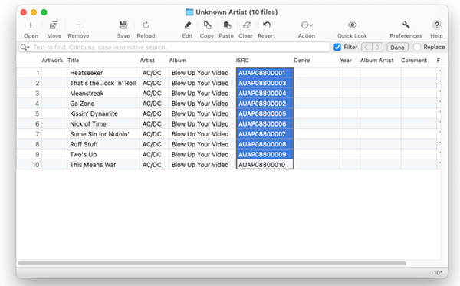Screen dimensions: 460x286
Task: Open the Action dropdown menu
Action: click(x=307, y=25)
